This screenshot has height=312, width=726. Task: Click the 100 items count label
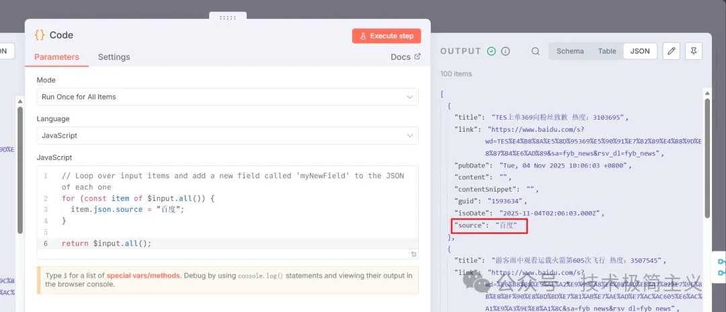coord(456,73)
